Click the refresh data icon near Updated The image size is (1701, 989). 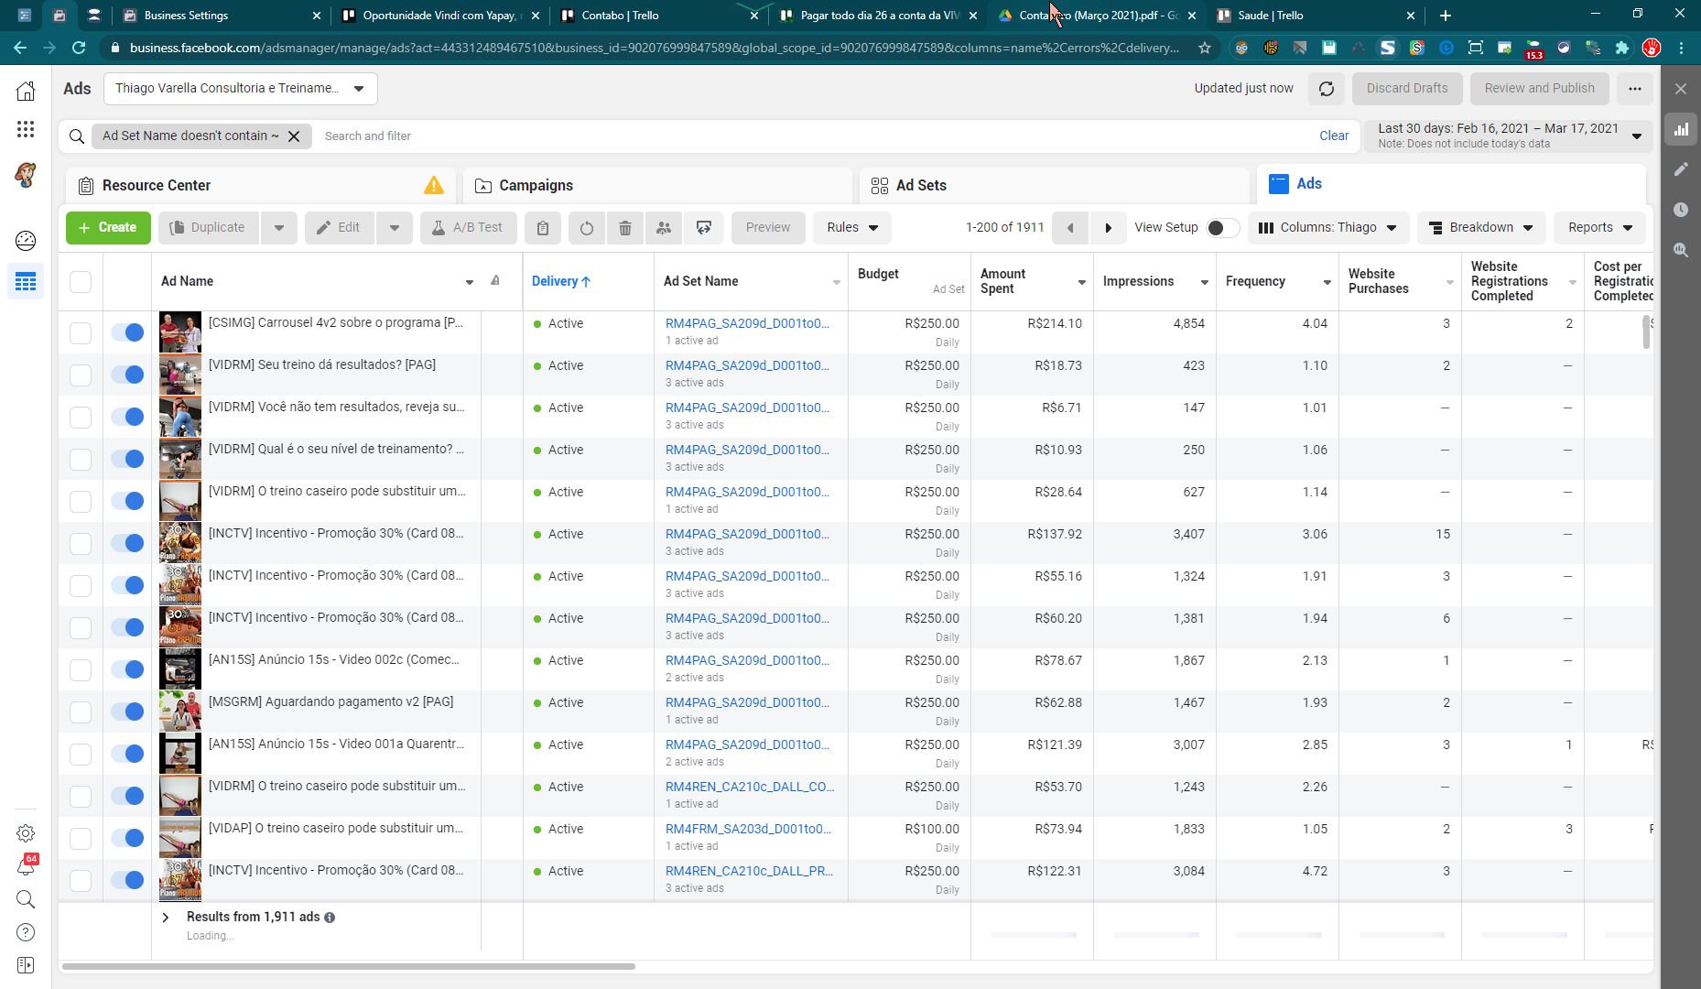[x=1326, y=89]
